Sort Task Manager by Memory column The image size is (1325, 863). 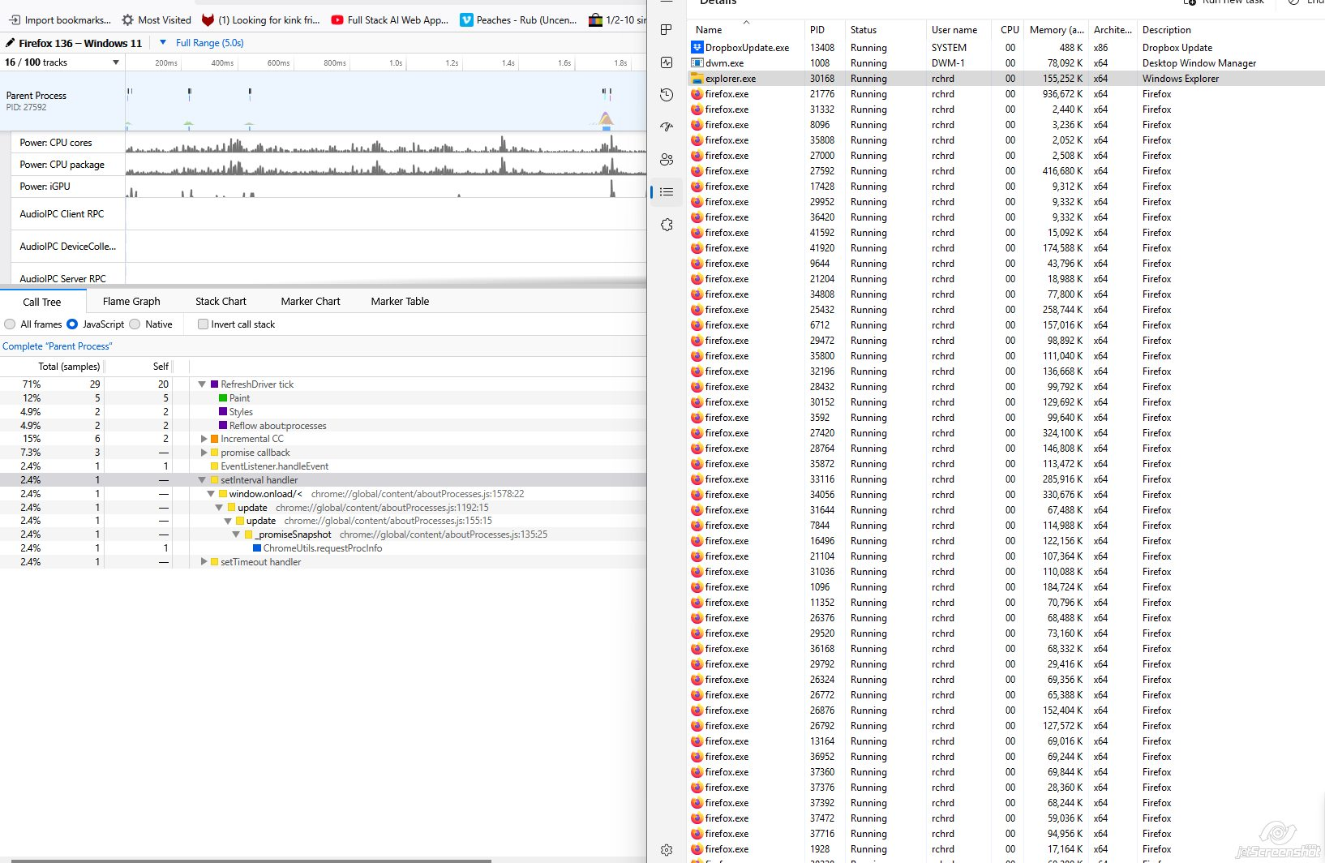1056,30
